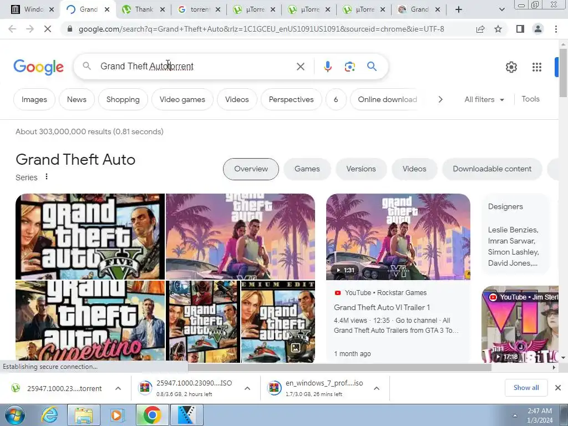Open the tab search dropdown arrow
The image size is (568, 426).
click(x=501, y=9)
